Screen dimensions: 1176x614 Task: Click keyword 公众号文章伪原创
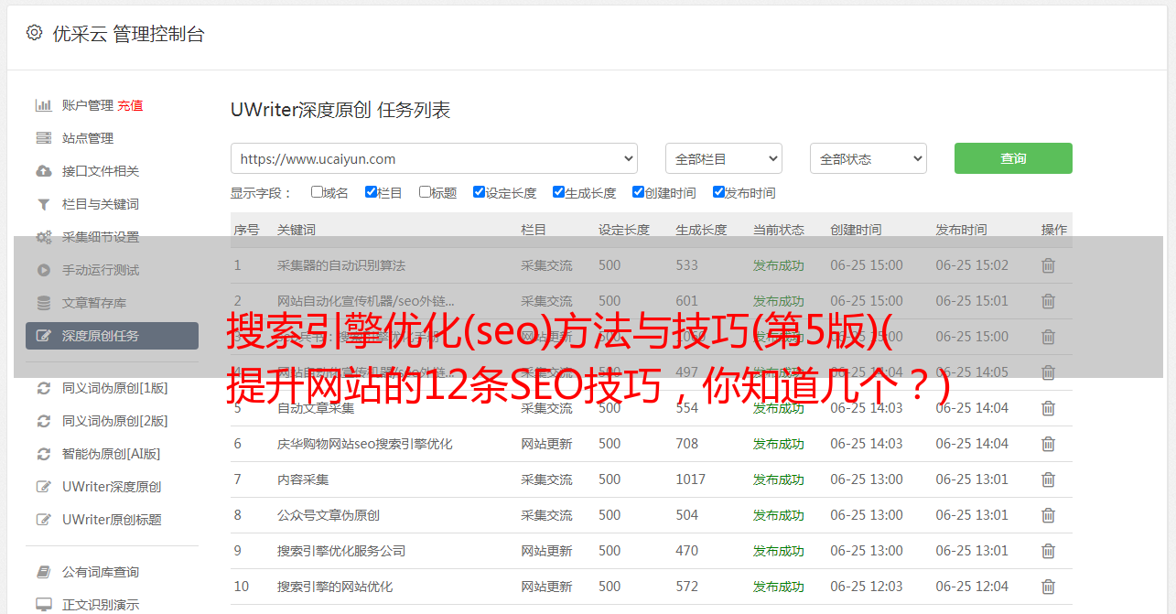pos(329,515)
